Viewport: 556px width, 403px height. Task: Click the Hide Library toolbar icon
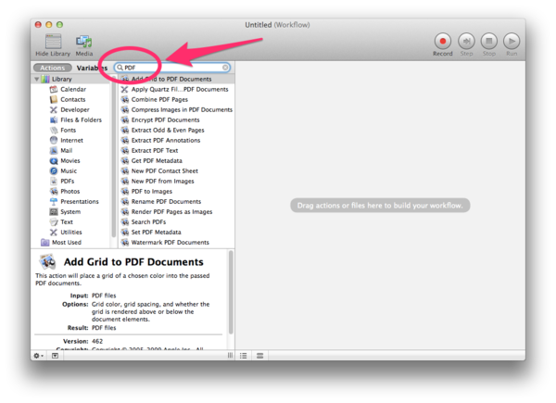point(53,42)
